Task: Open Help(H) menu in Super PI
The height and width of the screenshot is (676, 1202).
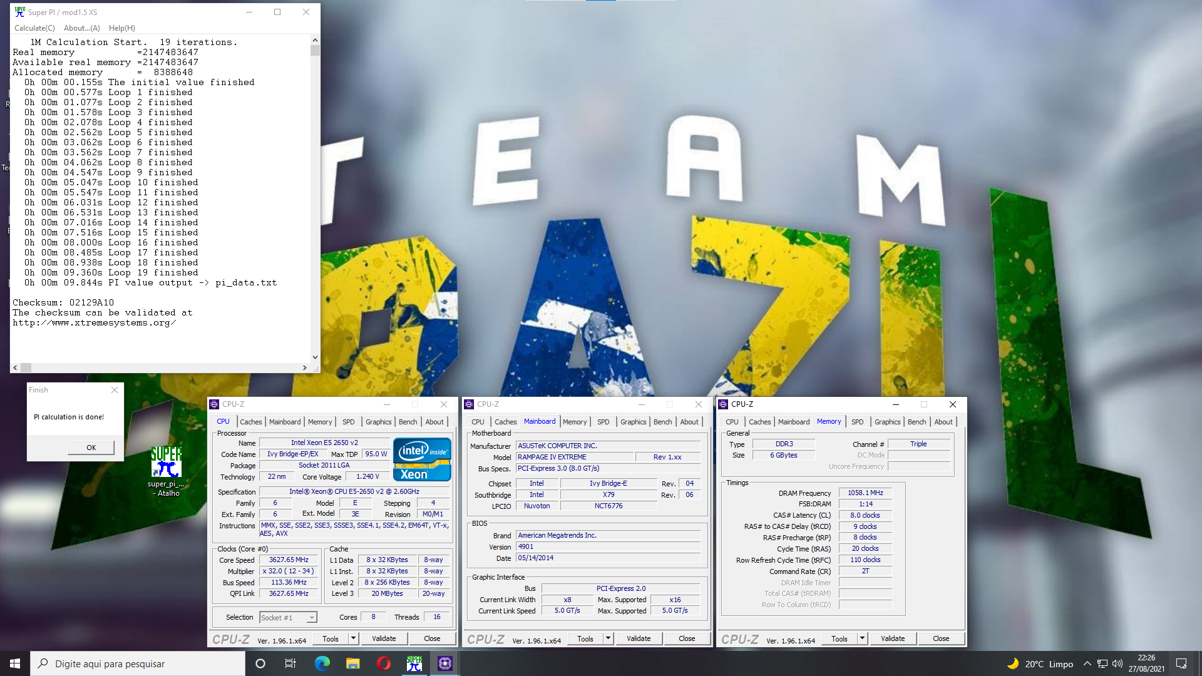Action: [x=122, y=28]
